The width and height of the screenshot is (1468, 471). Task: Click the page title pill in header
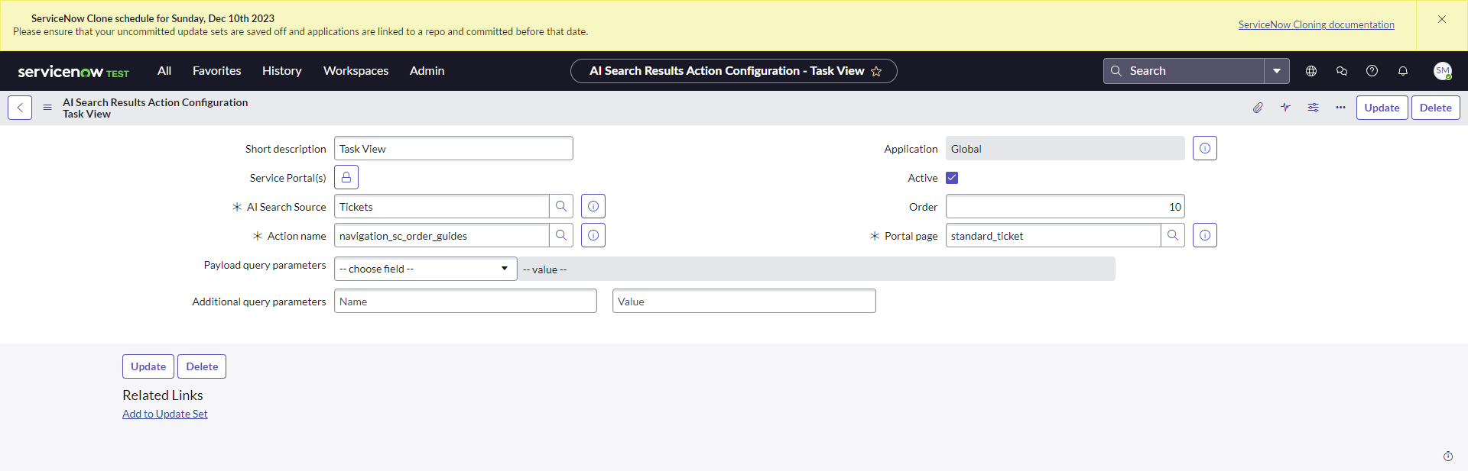tap(734, 71)
